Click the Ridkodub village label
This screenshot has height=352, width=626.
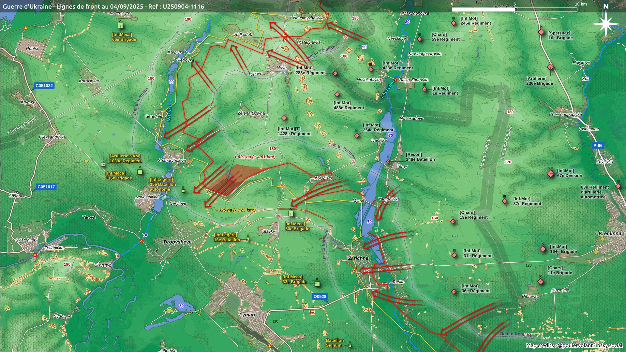tap(243, 35)
